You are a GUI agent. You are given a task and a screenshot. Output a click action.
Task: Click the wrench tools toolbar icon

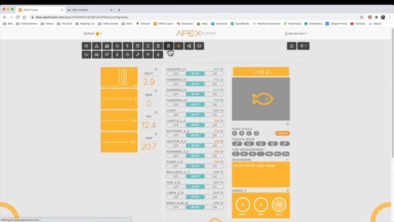(138, 55)
